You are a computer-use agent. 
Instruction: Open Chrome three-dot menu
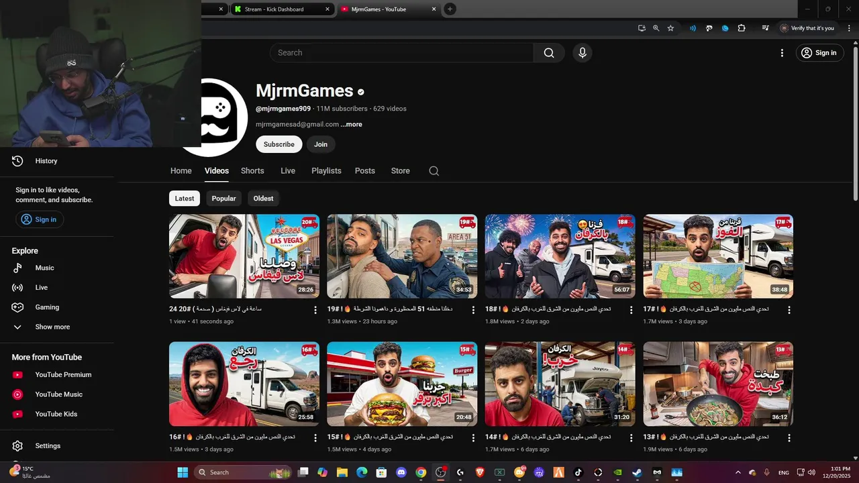(850, 28)
